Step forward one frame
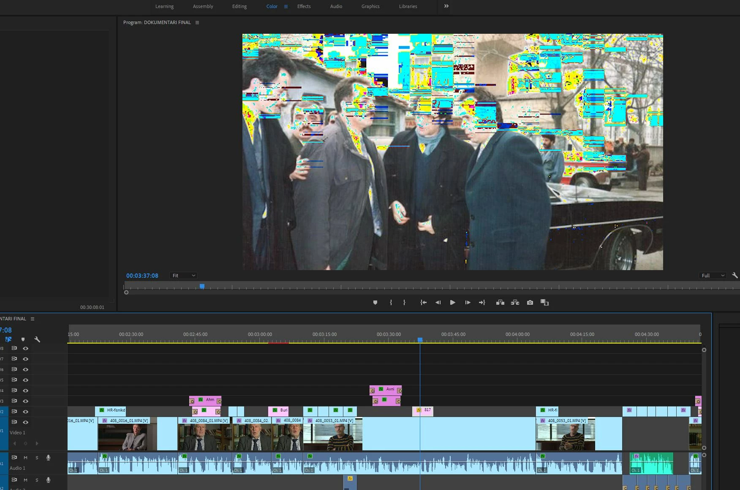Viewport: 740px width, 490px height. pos(468,303)
